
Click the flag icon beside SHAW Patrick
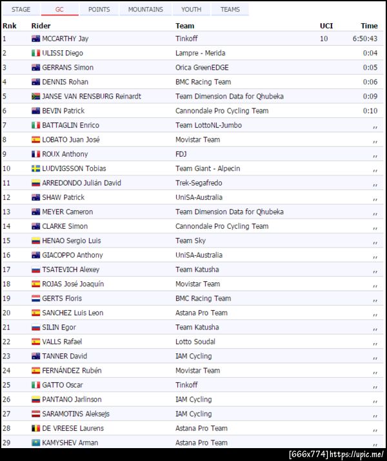[36, 197]
